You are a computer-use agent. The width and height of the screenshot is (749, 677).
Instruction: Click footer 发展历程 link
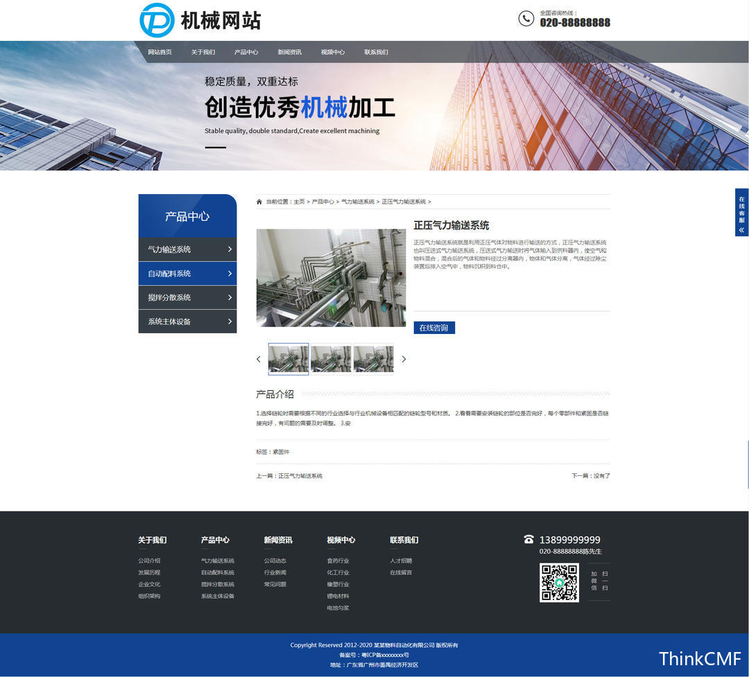149,572
